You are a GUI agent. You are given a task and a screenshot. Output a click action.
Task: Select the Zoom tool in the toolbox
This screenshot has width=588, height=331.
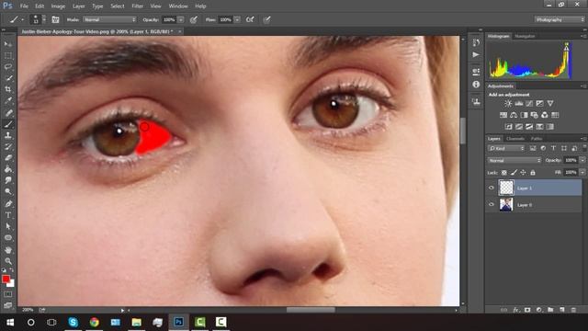(x=8, y=261)
